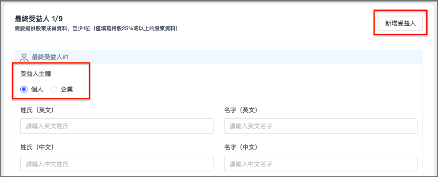This screenshot has width=438, height=177.
Task: Click the 受益人主體 field label
Action: click(36, 74)
